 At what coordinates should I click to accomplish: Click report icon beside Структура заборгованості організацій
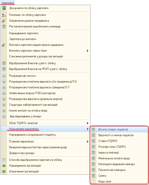(x=4, y=105)
